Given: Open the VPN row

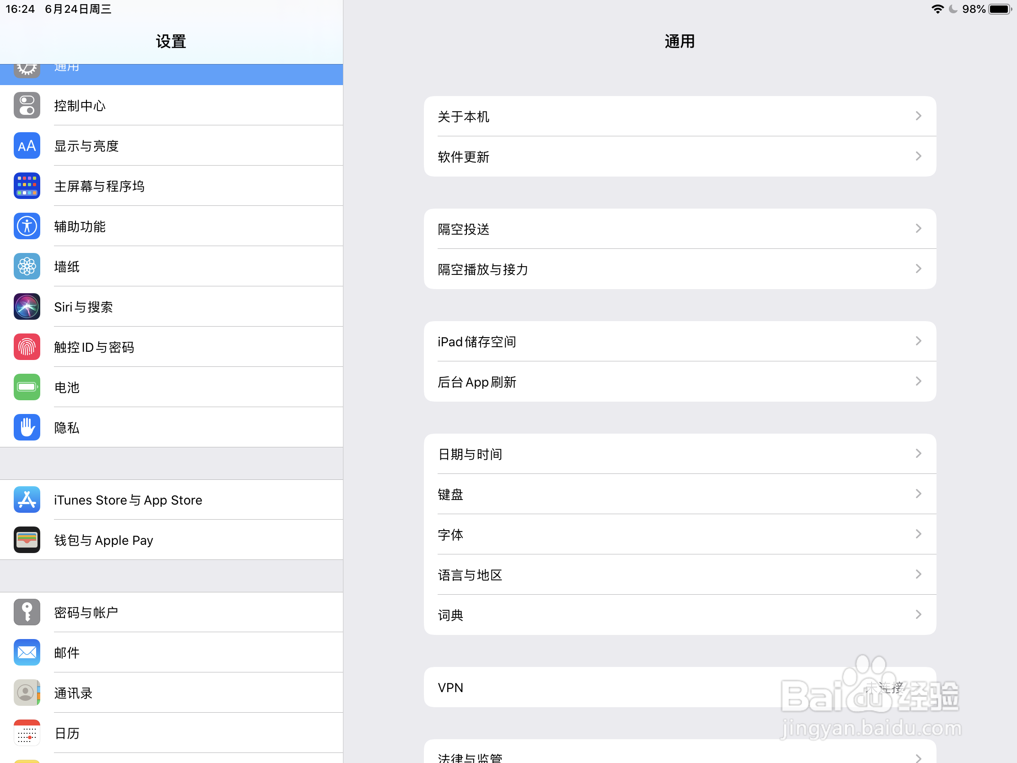Looking at the screenshot, I should click(x=680, y=687).
